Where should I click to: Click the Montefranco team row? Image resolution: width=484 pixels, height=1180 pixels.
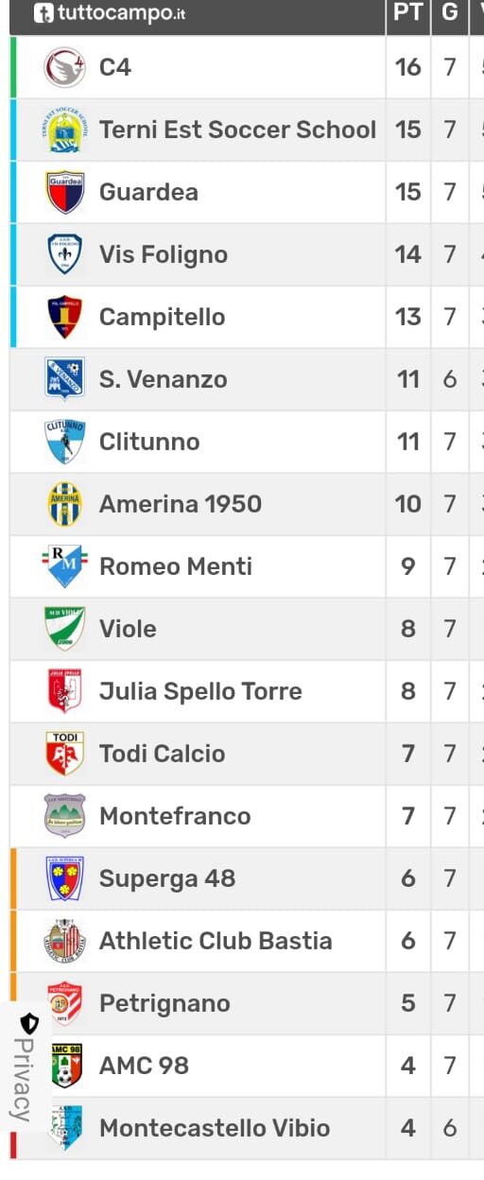(247, 816)
